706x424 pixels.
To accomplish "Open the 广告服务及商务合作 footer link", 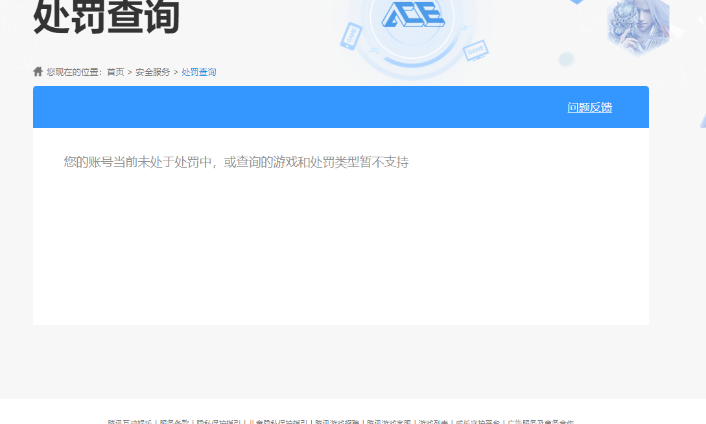I will coord(541,422).
